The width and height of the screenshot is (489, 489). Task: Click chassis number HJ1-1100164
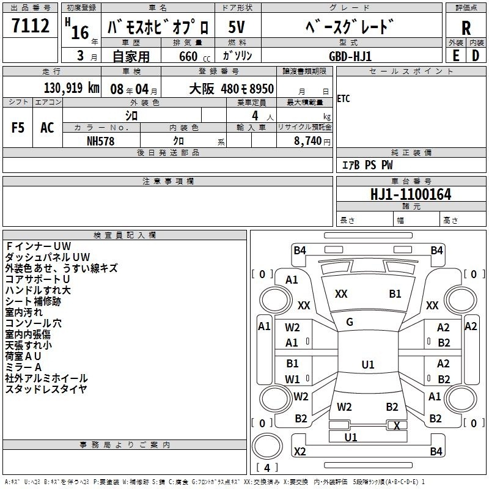pos(411,195)
